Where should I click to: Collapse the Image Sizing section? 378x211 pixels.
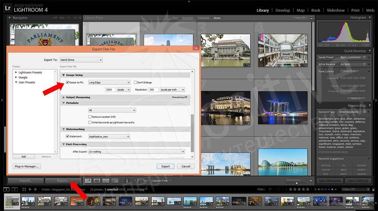coord(64,75)
